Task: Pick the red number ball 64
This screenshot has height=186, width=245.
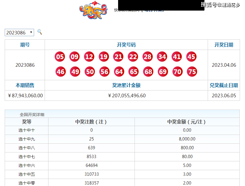Action: (x=119, y=72)
